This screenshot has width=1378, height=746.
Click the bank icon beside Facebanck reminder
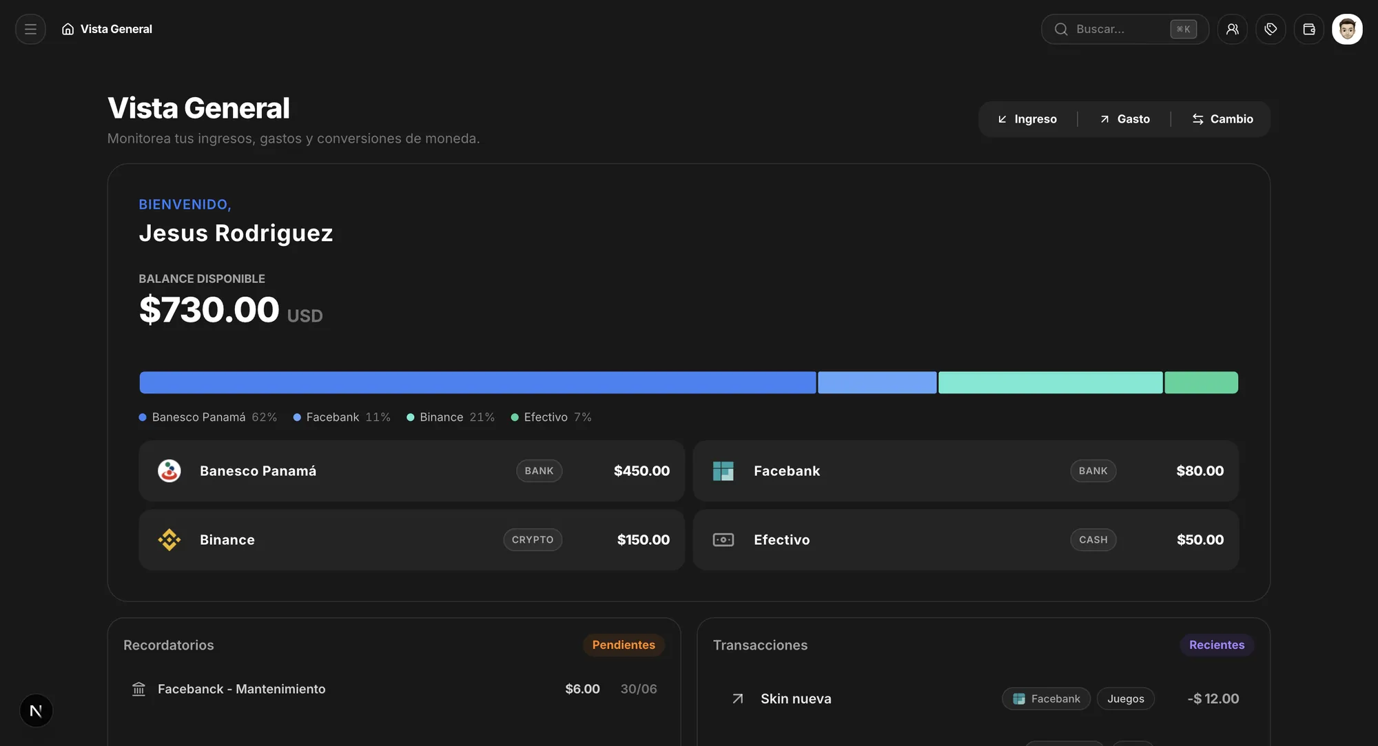pos(138,689)
